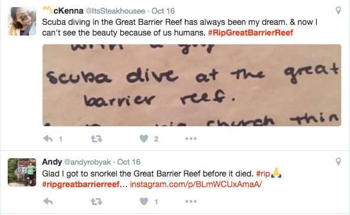This screenshot has width=350, height=215.
Task: Open more options on McKenna's tweet
Action: [191, 139]
